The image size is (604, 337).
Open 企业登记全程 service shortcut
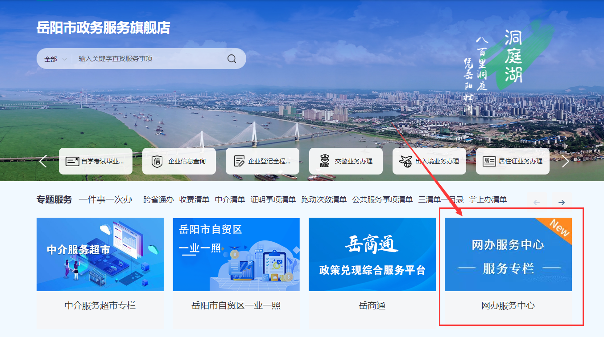[262, 161]
